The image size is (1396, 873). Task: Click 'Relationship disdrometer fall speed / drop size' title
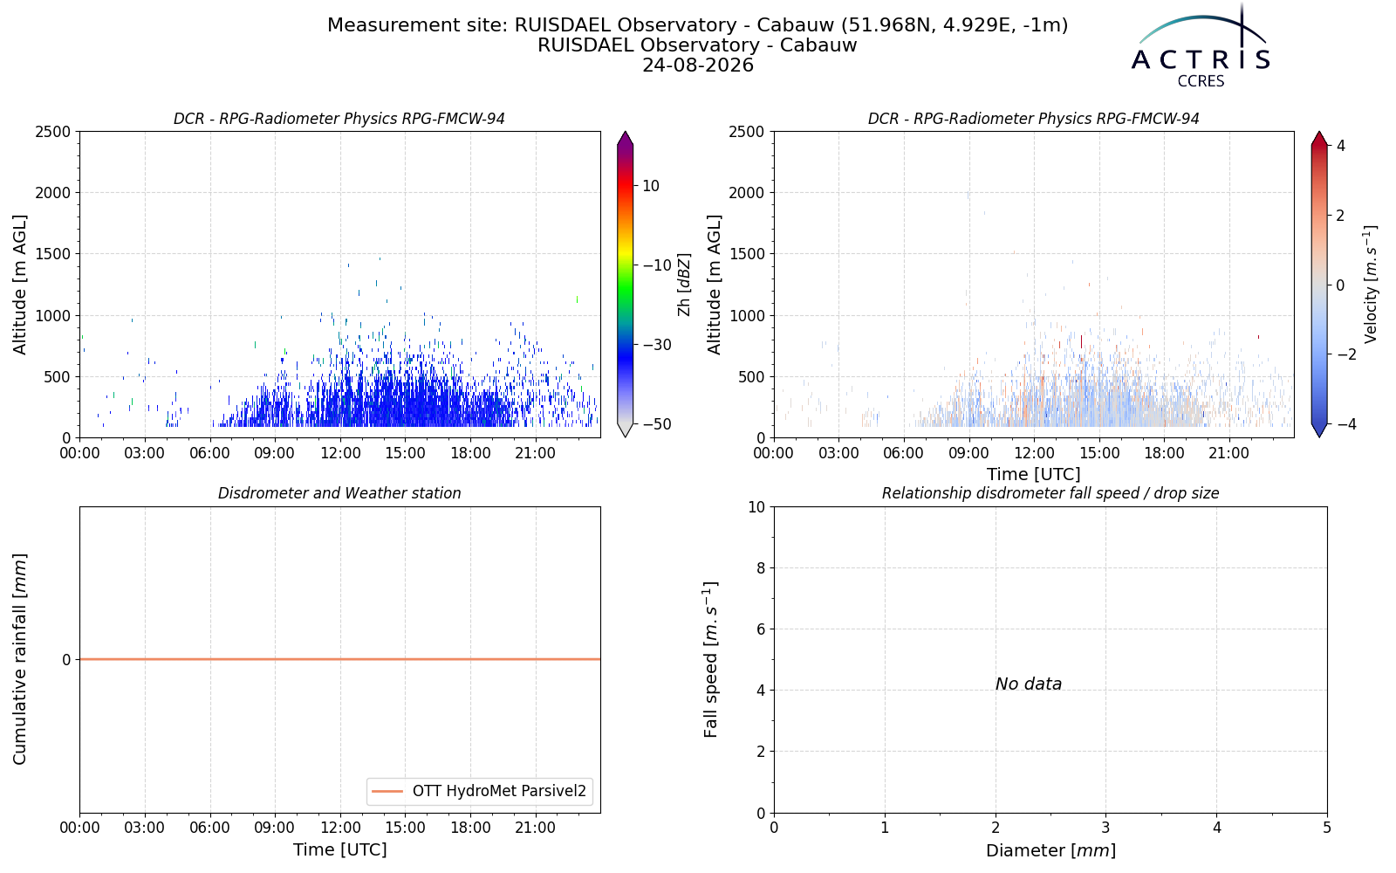[1050, 493]
